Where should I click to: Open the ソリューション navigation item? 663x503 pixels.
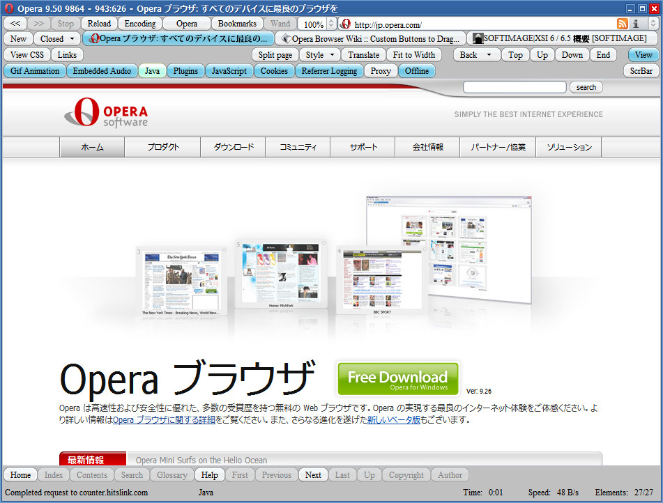tap(569, 147)
